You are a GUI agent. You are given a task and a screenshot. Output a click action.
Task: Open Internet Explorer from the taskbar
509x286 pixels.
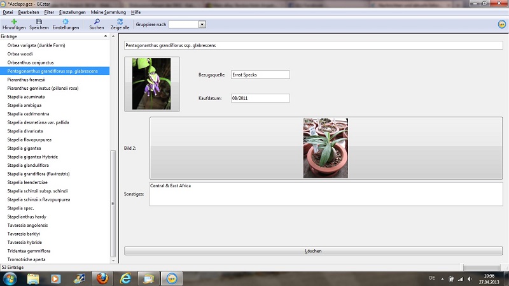(125, 278)
